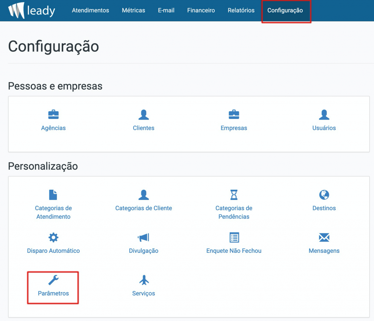Click the Parâmetros wrench icon
This screenshot has height=321, width=374.
[x=53, y=280]
